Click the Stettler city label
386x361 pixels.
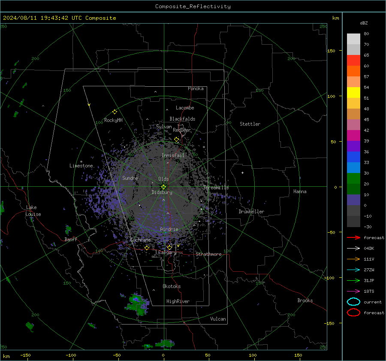tap(250, 124)
